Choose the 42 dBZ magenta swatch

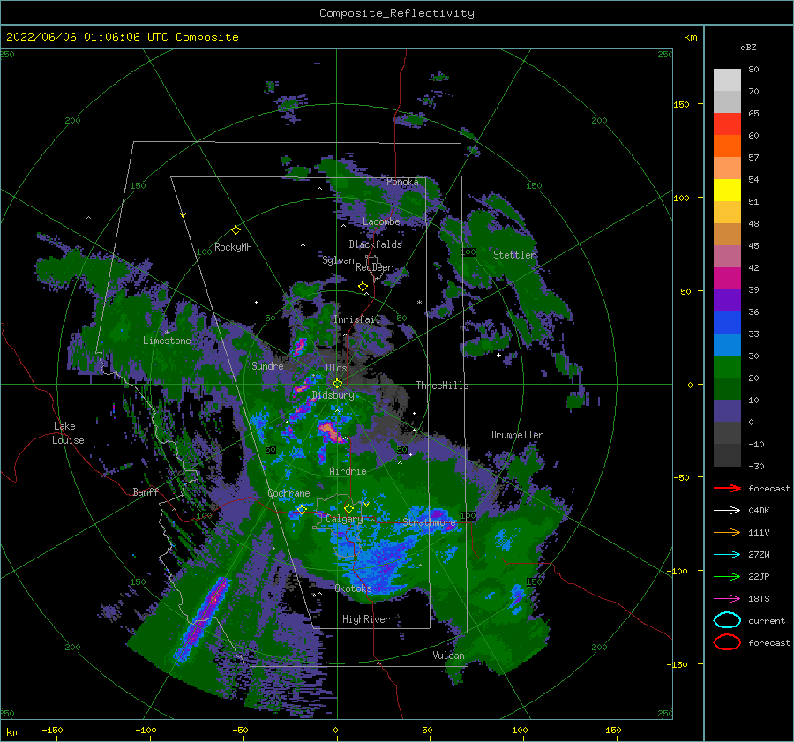727,278
